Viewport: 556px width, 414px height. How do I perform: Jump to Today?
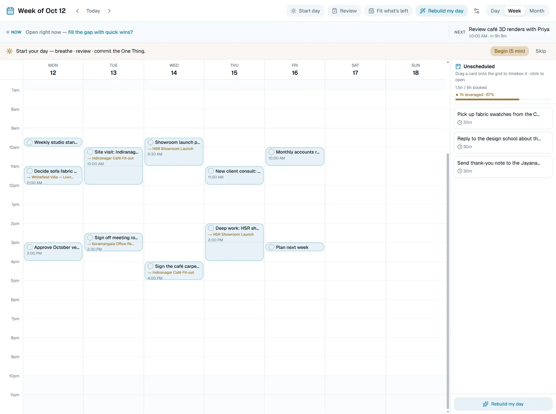[x=93, y=11]
